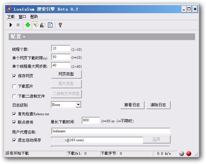Open the 窗口 menu
The width and height of the screenshot is (206, 164).
22,17
